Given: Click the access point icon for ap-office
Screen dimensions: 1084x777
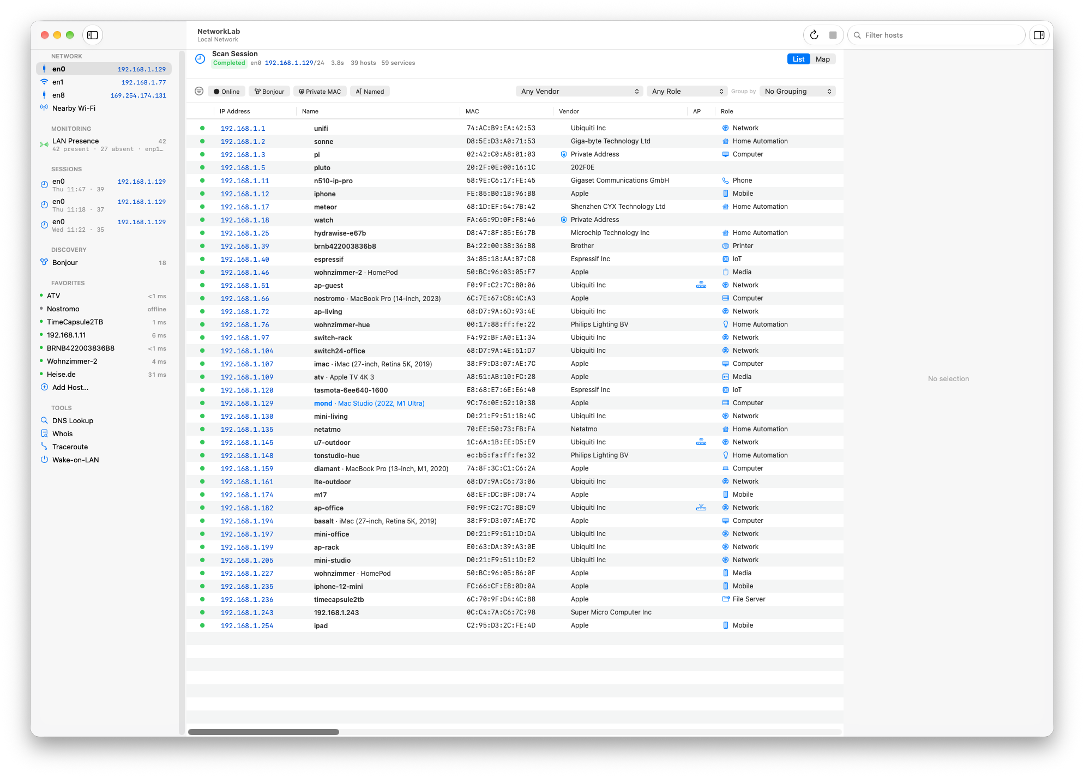Looking at the screenshot, I should pyautogui.click(x=701, y=508).
